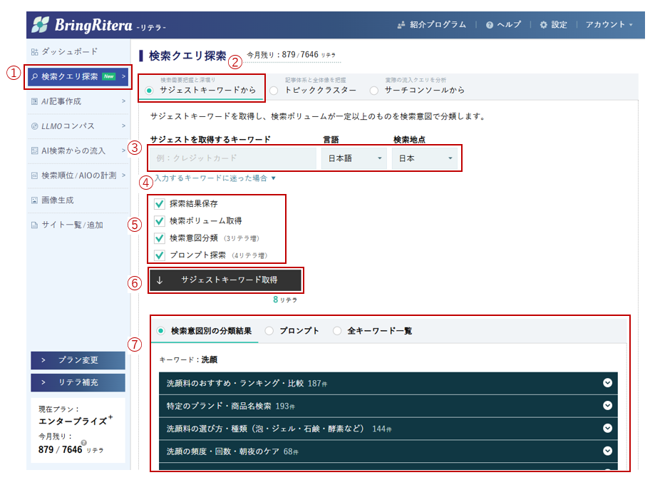650x480 pixels.
Task: Click the 8リテラ cost text
Action: pos(285,300)
